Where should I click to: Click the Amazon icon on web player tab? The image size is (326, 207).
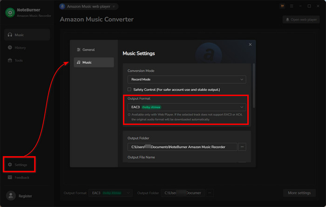click(x=62, y=7)
